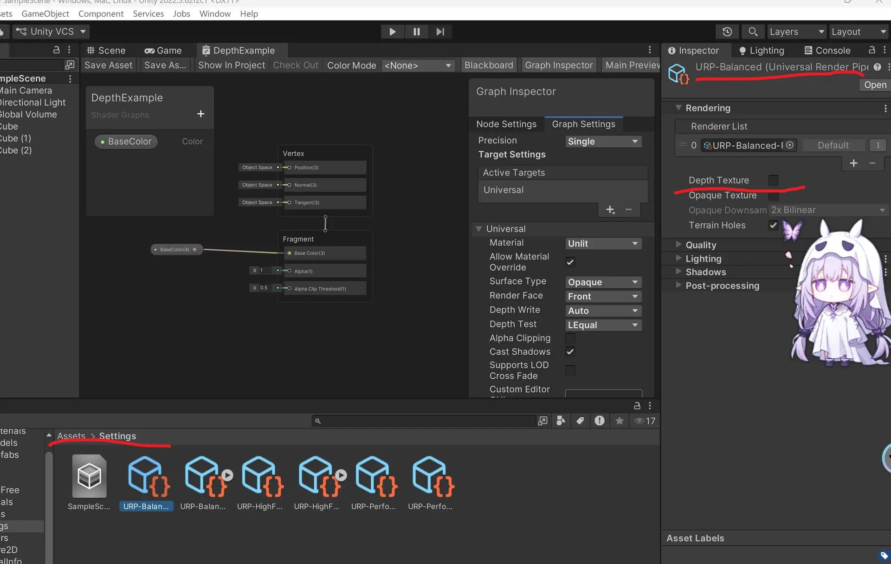891x564 pixels.
Task: Click the Open button for the pipeline asset
Action: tap(875, 85)
